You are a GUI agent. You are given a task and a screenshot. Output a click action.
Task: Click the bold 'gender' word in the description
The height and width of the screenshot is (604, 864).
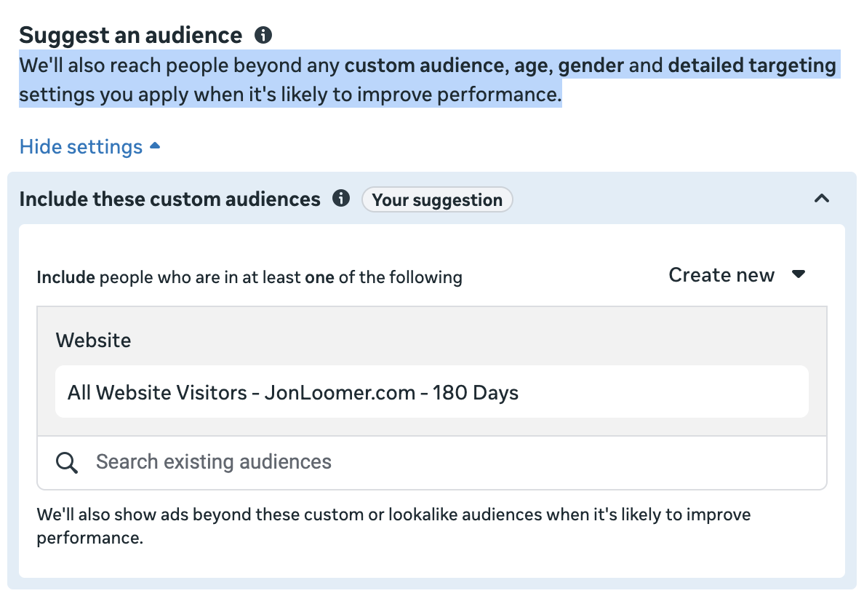click(591, 65)
